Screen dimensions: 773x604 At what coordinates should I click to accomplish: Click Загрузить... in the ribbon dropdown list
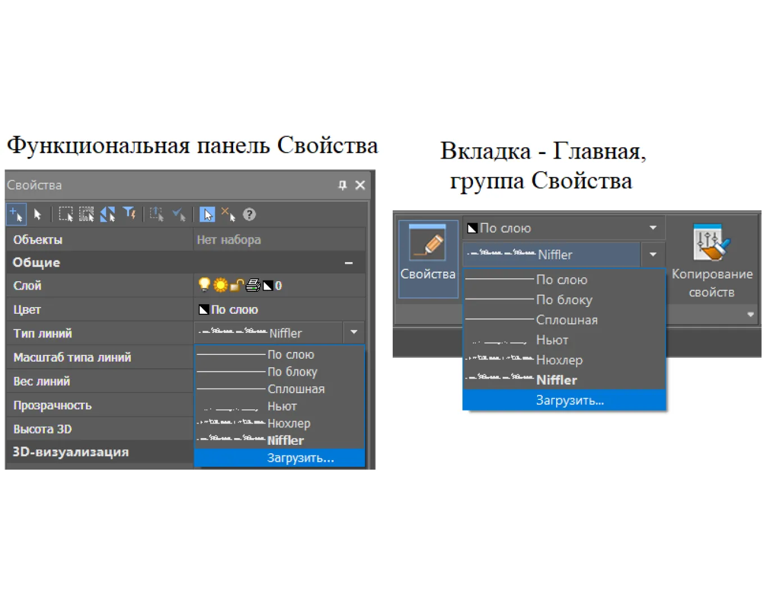coord(564,400)
